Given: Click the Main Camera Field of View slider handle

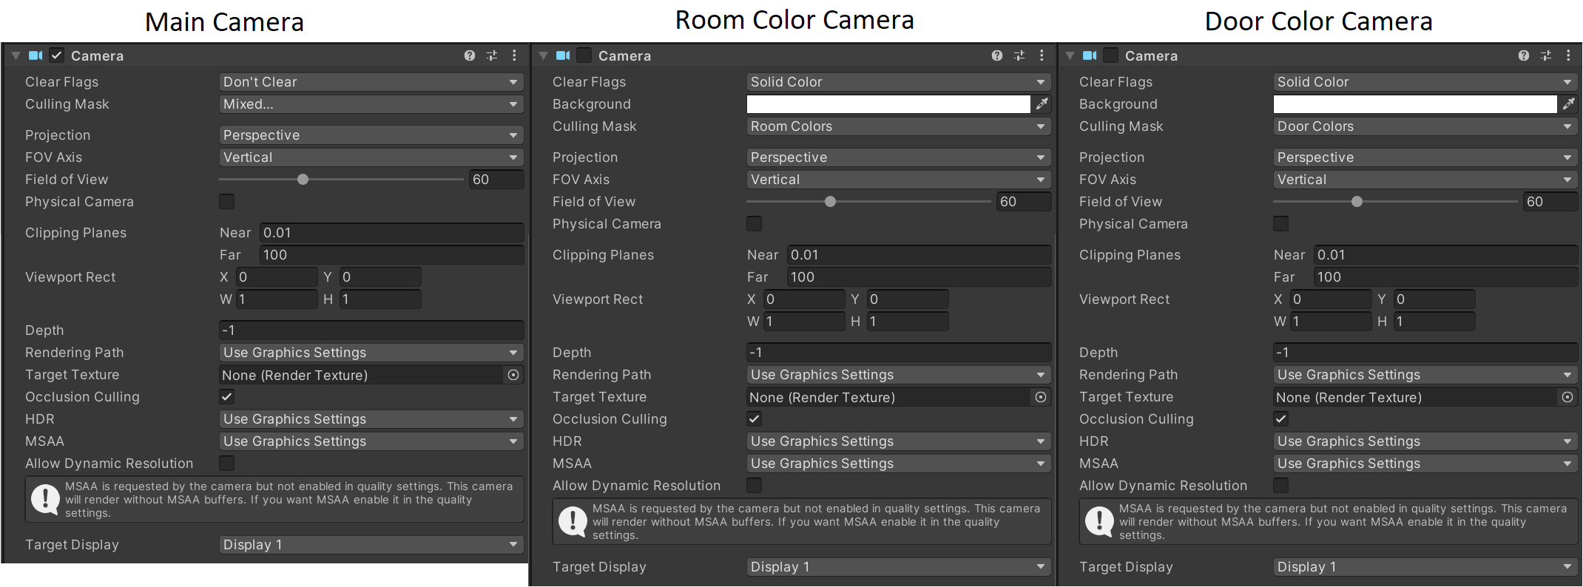Looking at the screenshot, I should (303, 180).
